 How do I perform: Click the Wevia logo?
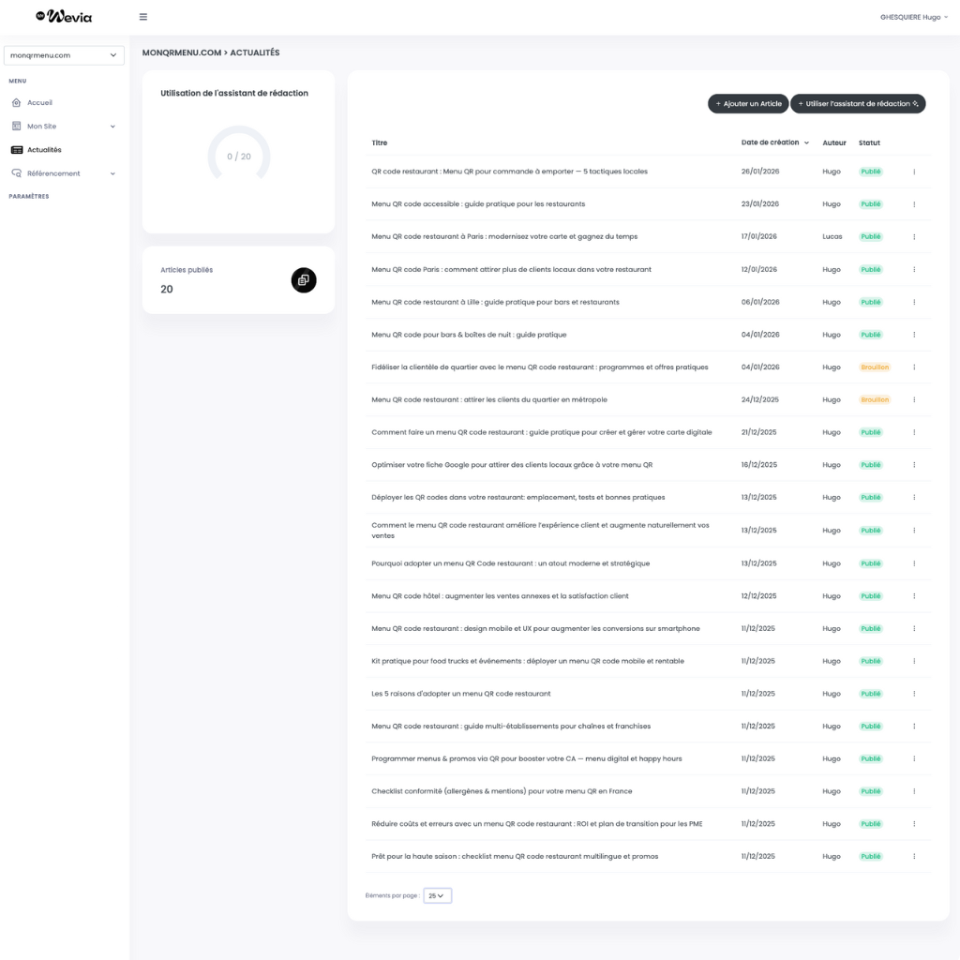64,16
